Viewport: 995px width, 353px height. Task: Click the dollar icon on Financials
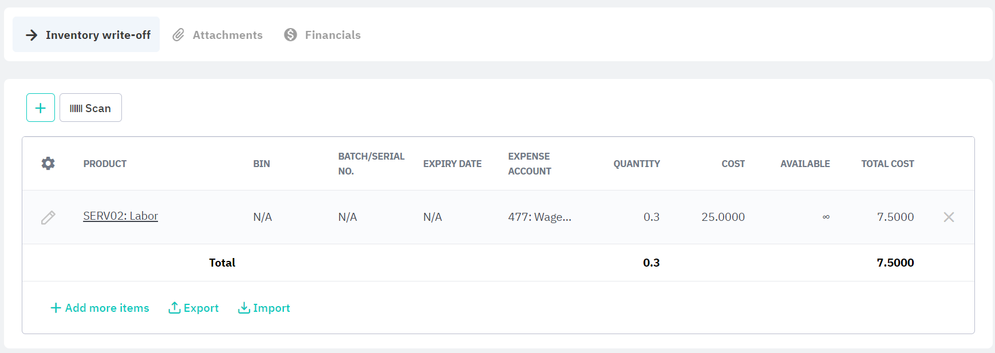click(x=291, y=35)
